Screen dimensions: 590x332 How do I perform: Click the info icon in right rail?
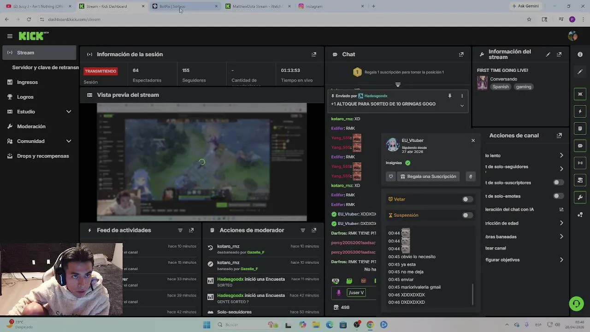580,54
